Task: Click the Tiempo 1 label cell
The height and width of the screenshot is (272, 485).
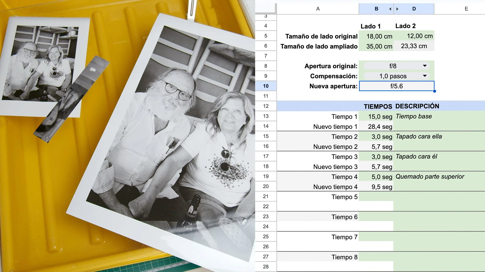Action: click(x=318, y=116)
